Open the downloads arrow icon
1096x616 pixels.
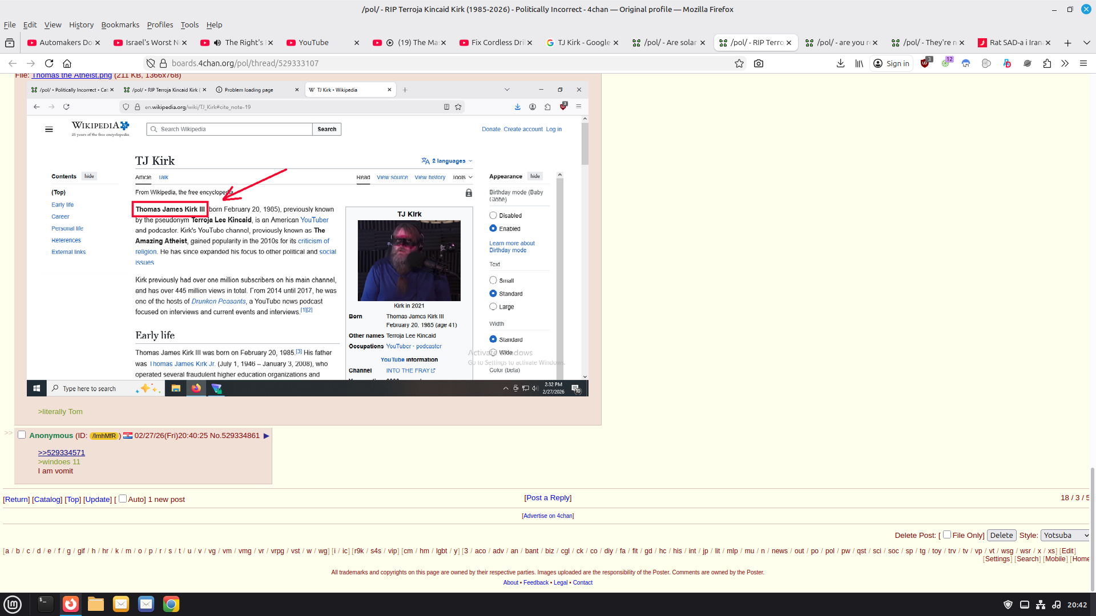pos(840,63)
